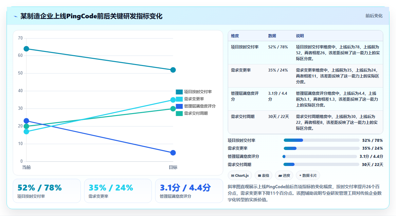Click the 维度 column header

235,36
